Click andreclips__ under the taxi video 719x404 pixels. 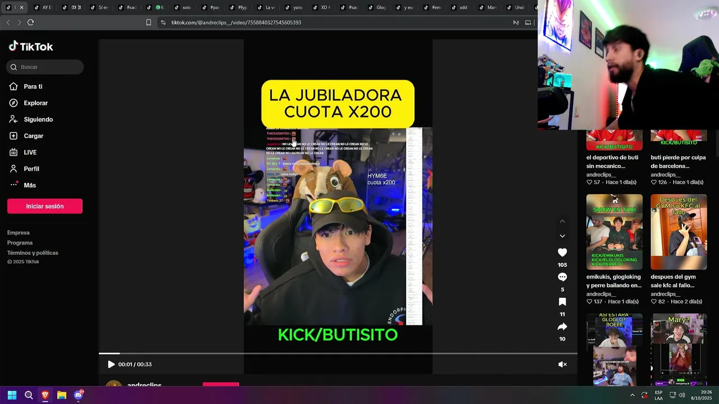point(601,294)
